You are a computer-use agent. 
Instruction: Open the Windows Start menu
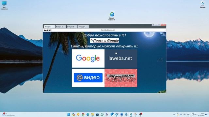(x=69, y=114)
